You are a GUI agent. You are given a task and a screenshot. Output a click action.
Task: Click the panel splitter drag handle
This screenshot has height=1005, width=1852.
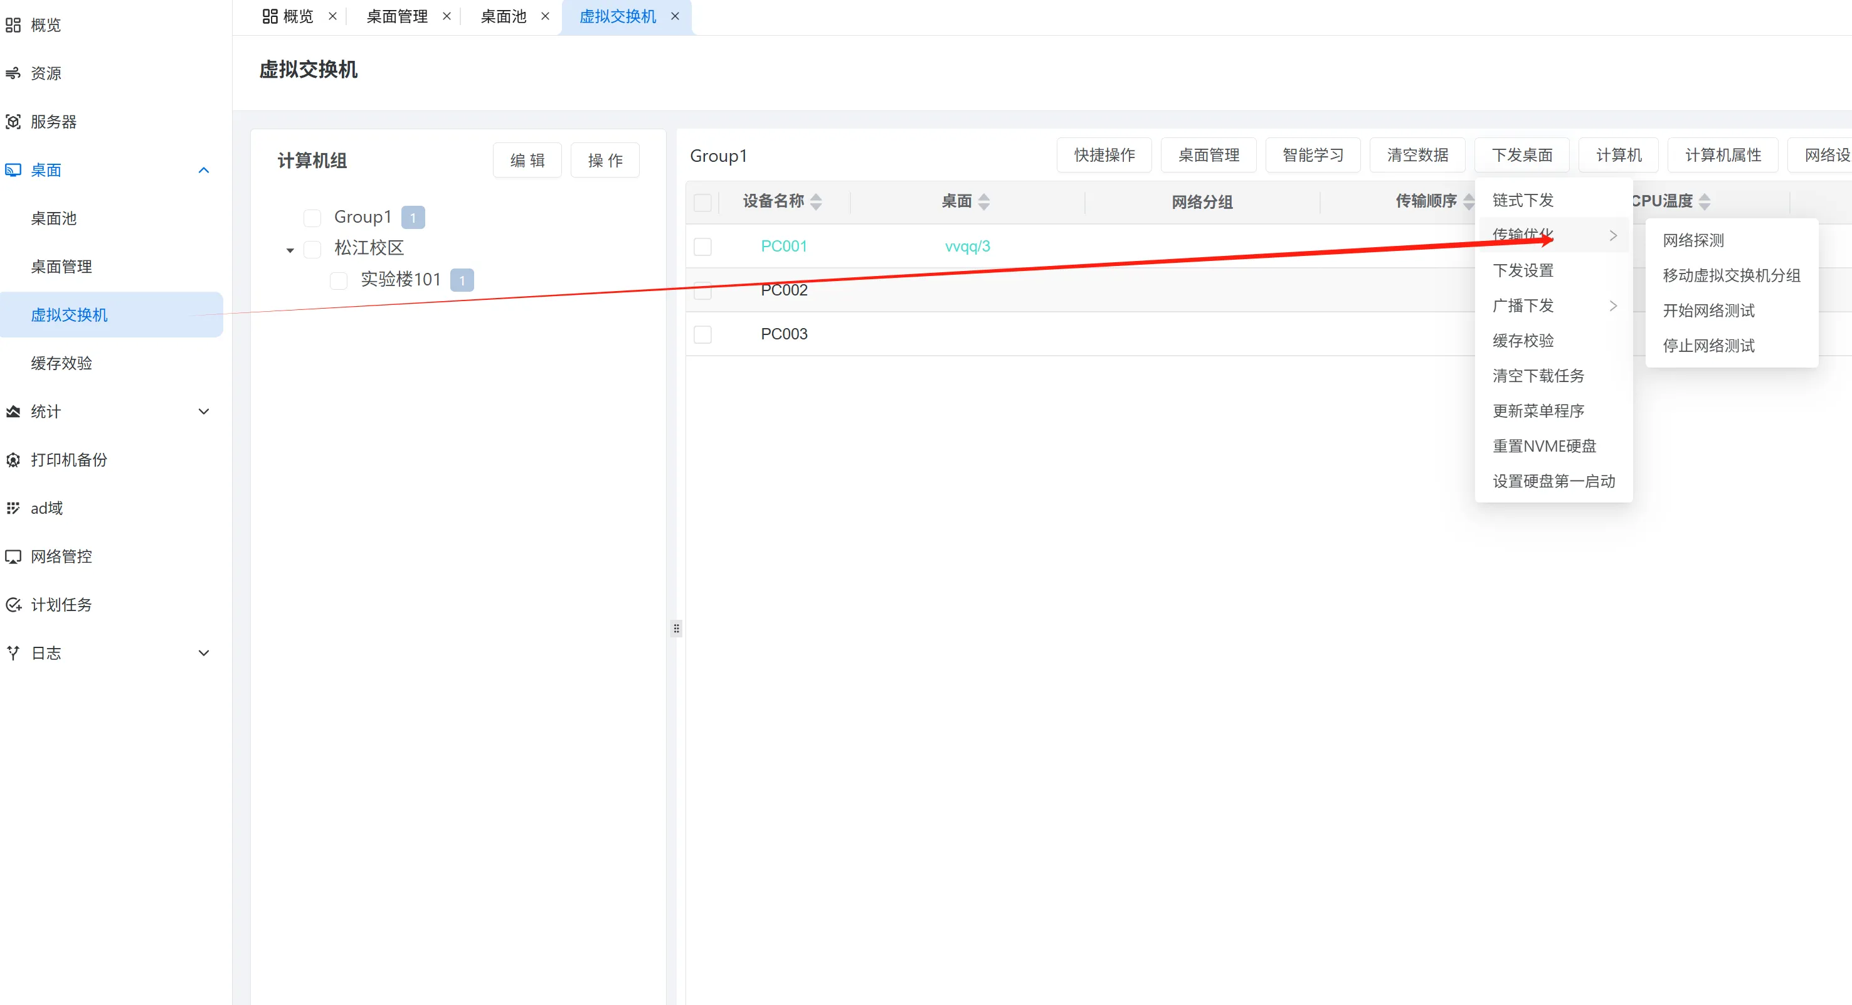(676, 628)
